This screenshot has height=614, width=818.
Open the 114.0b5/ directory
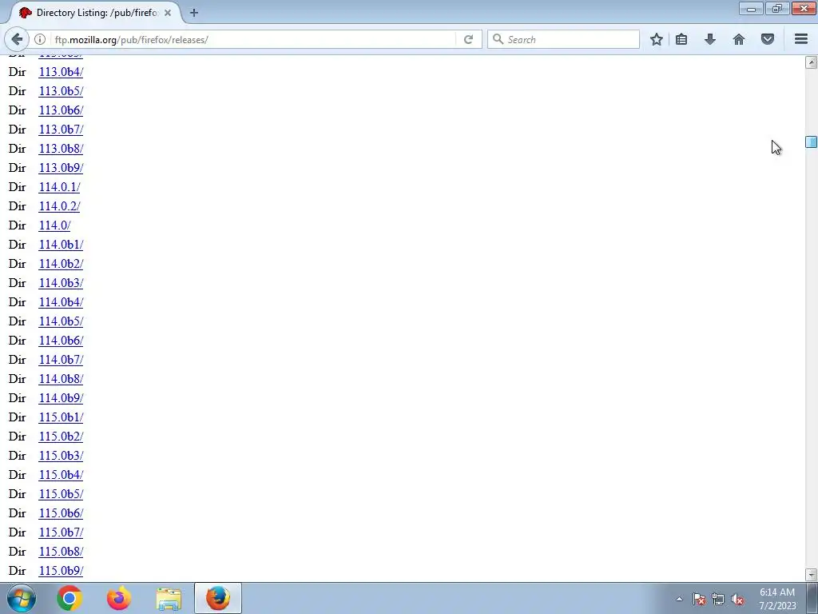pyautogui.click(x=61, y=321)
